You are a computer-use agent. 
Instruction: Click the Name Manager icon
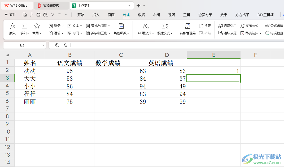tap(188, 26)
